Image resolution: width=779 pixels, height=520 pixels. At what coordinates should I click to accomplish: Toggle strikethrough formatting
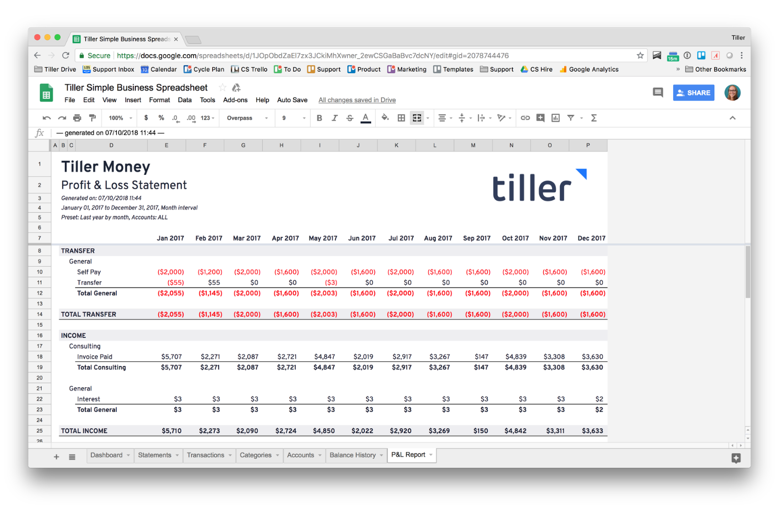[x=350, y=118]
